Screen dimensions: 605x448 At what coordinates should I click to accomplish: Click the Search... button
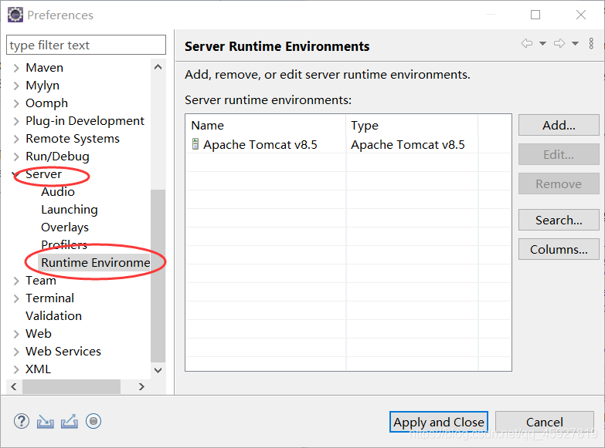pos(559,220)
